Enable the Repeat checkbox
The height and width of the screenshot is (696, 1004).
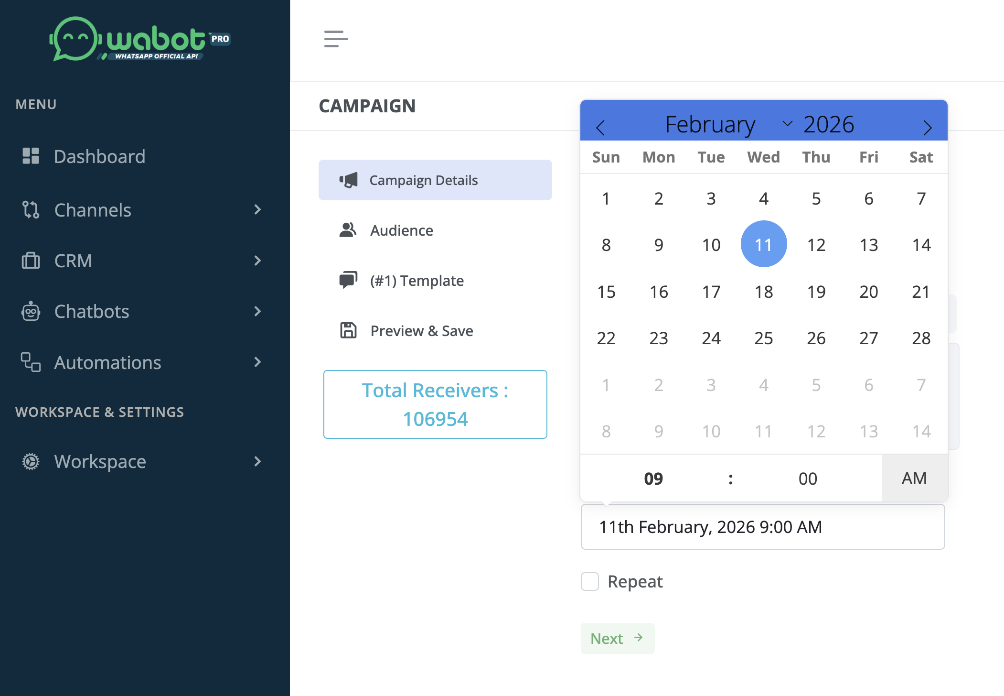tap(590, 582)
